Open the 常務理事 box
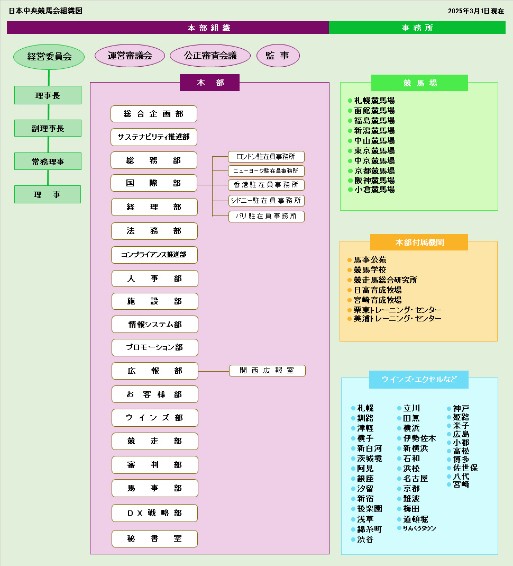 48,161
